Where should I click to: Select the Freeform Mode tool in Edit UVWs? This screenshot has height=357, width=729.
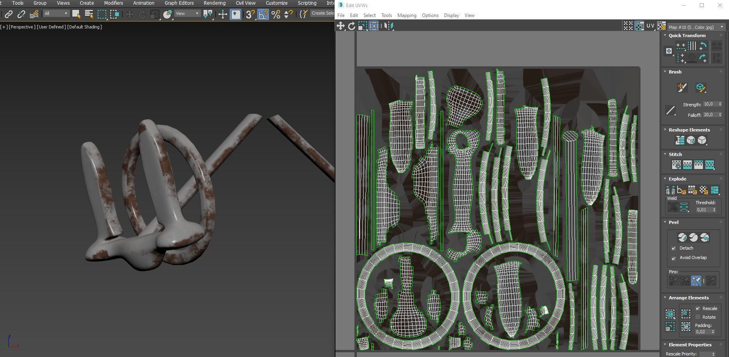pos(373,26)
